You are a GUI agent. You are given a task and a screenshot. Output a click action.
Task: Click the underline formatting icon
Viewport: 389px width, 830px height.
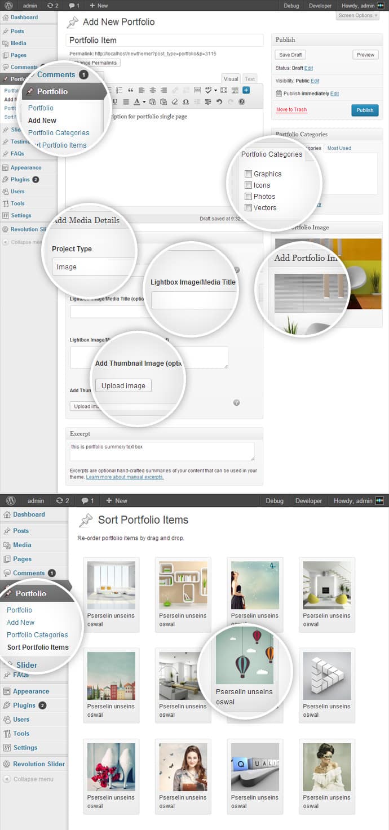click(x=114, y=102)
